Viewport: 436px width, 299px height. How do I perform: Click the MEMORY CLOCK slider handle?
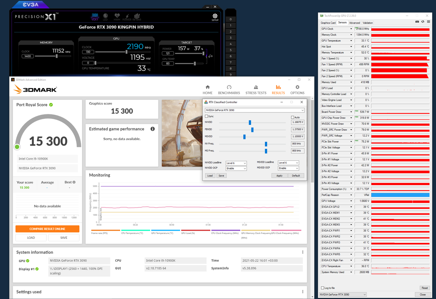[57, 56]
